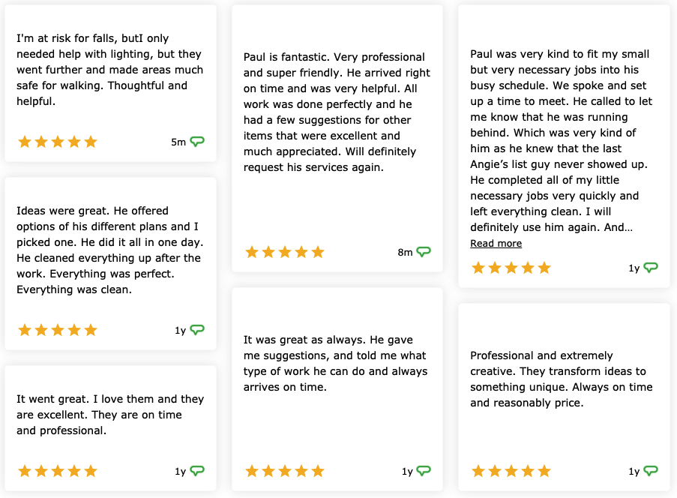The width and height of the screenshot is (677, 498).
Task: Click comment icon on 'Professional and extremely creative' review
Action: pyautogui.click(x=651, y=471)
